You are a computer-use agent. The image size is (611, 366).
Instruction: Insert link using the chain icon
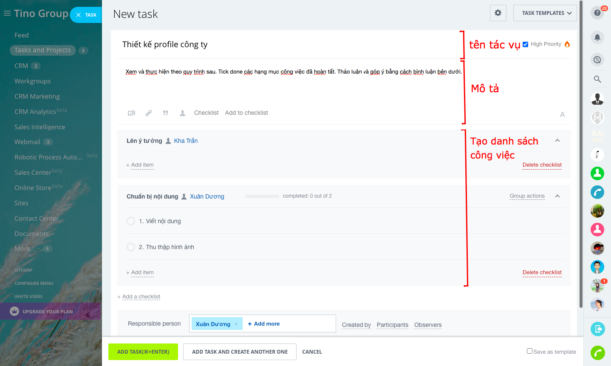(149, 113)
